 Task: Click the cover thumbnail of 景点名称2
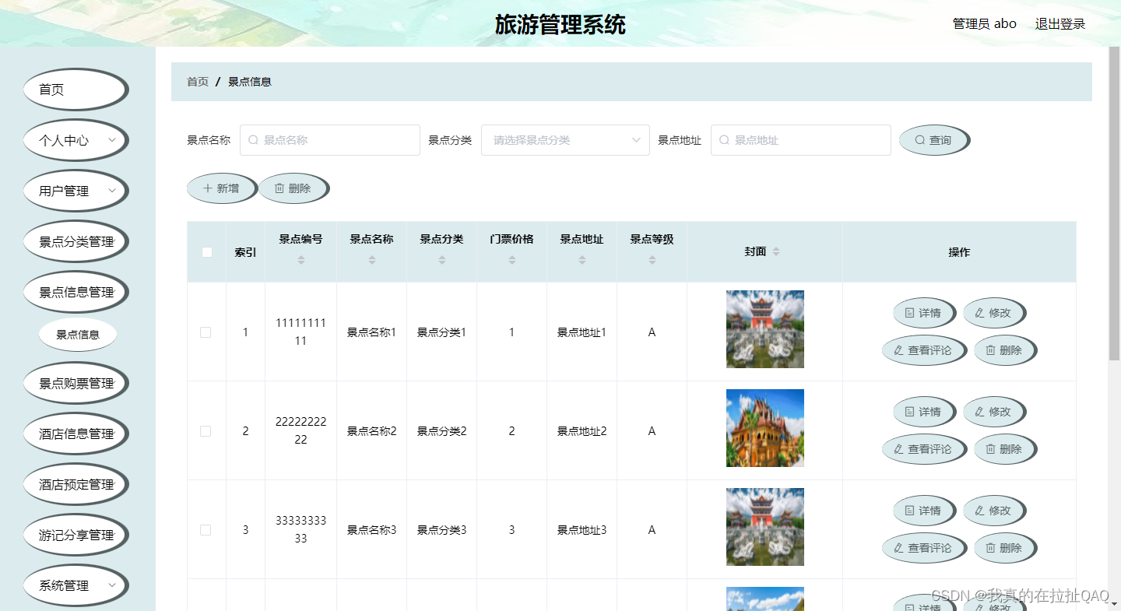click(x=765, y=428)
